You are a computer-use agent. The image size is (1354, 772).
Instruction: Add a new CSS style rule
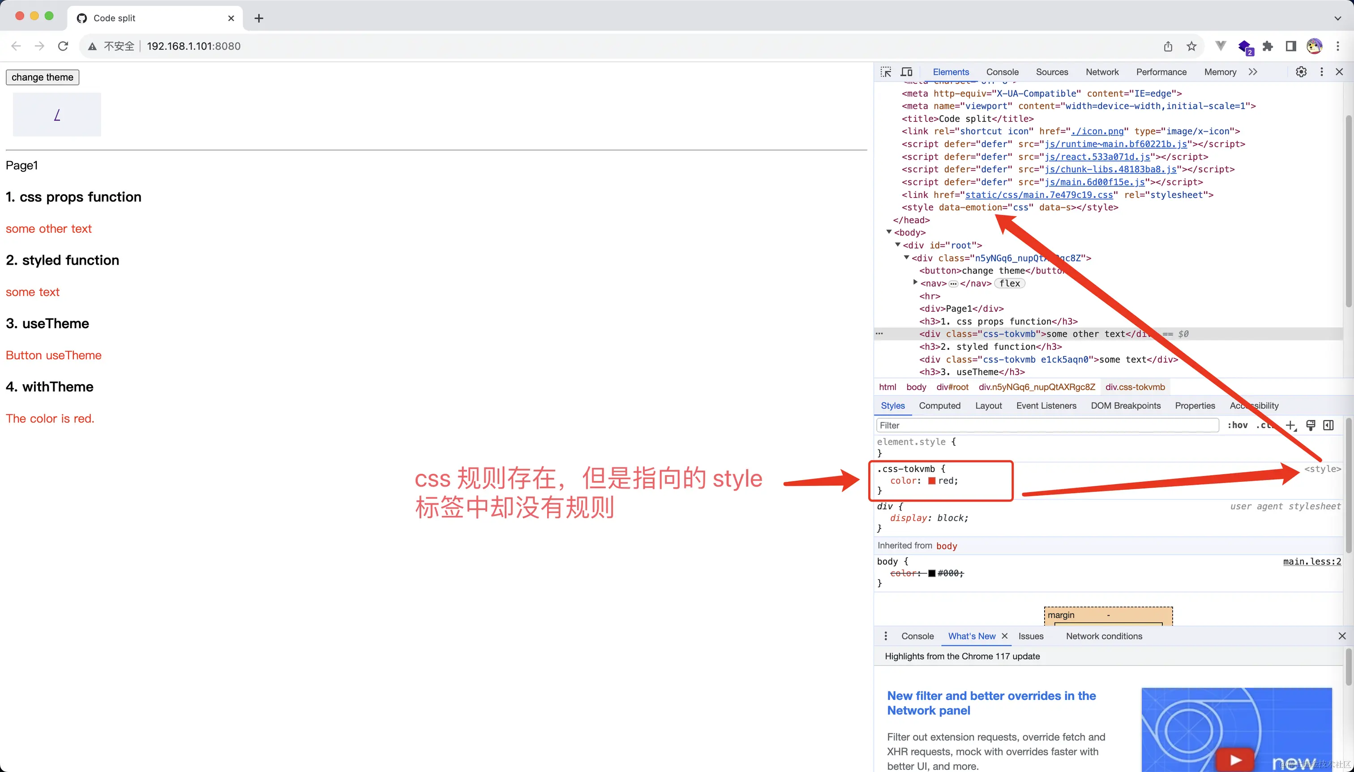pos(1290,425)
